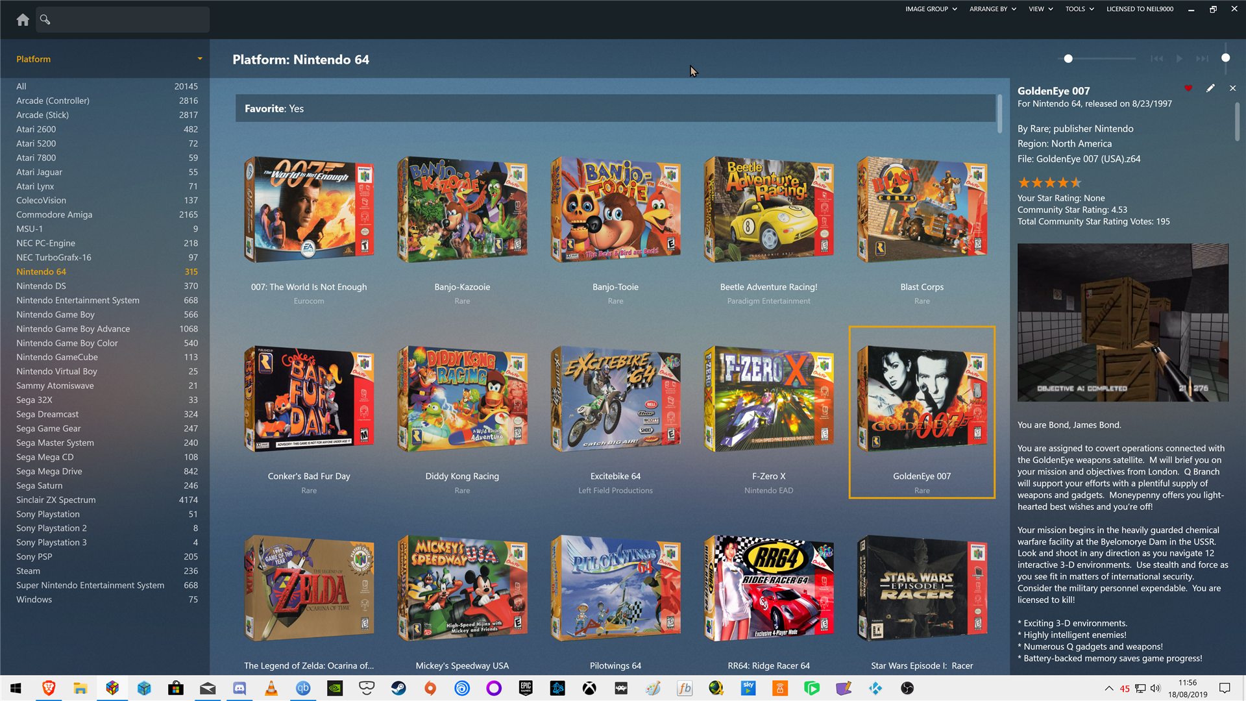Select Banjo-Kazooie box art
Viewport: 1246px width, 701px height.
pos(462,209)
